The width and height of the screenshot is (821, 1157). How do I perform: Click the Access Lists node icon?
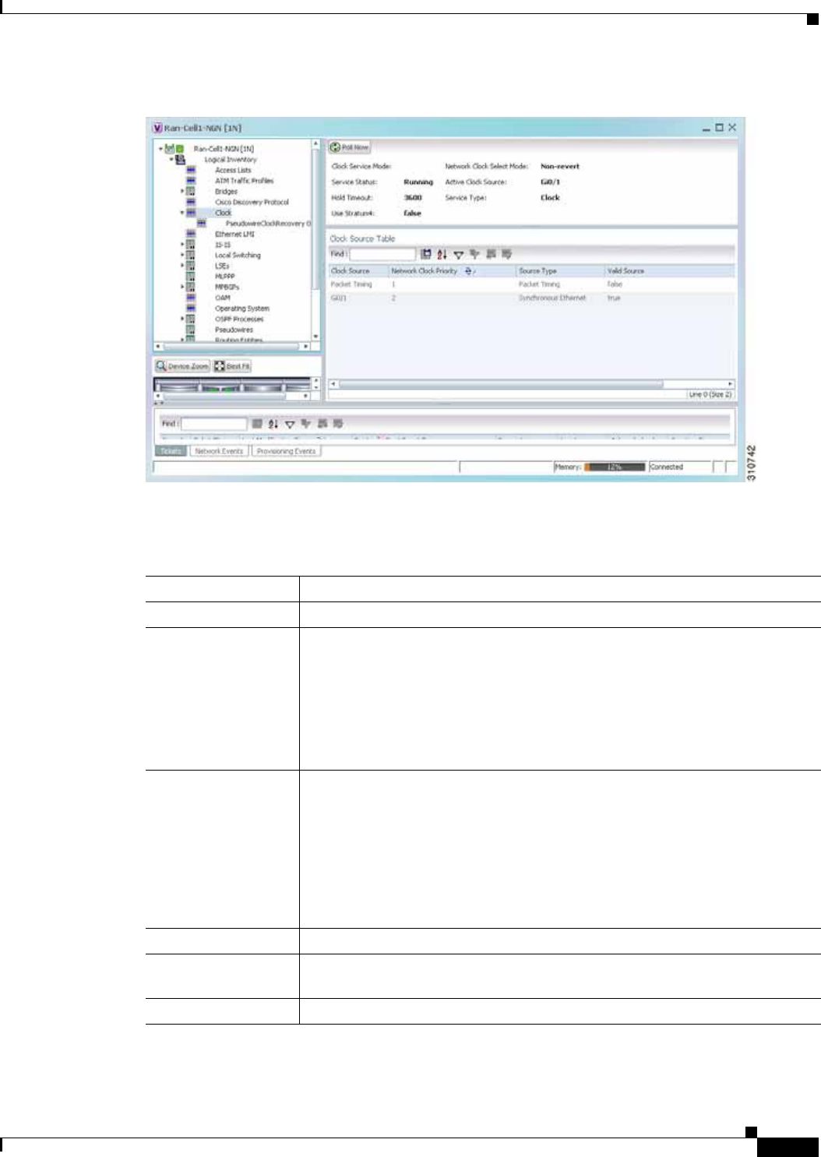click(191, 170)
